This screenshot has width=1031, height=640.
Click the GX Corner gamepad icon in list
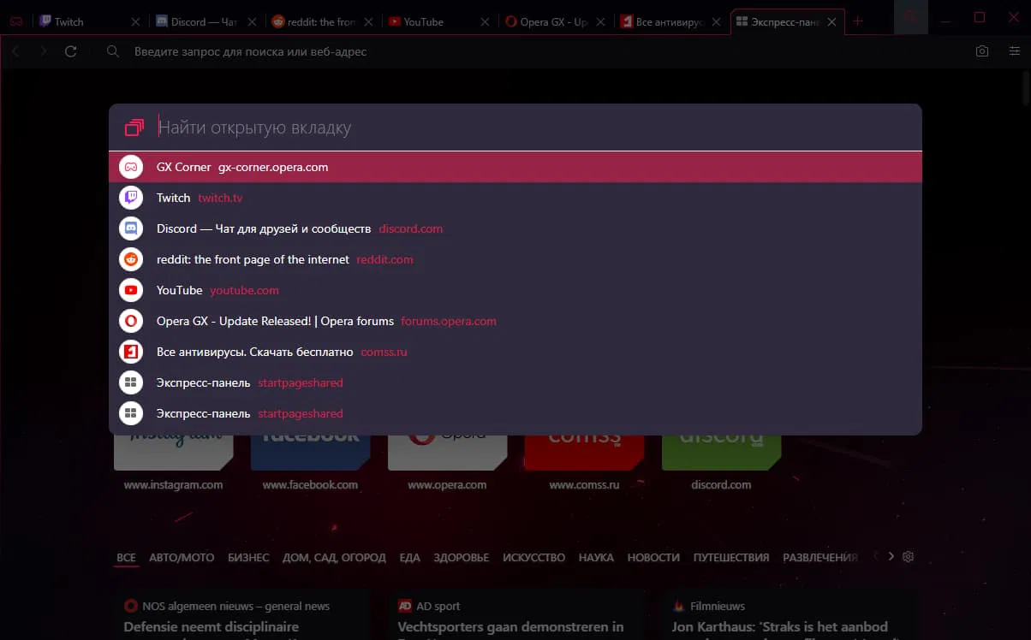point(130,167)
